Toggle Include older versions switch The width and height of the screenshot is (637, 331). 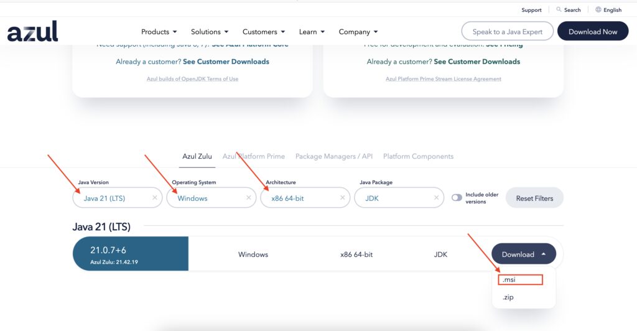[457, 198]
